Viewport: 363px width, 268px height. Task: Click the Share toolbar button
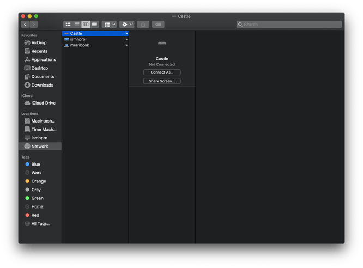coord(143,25)
